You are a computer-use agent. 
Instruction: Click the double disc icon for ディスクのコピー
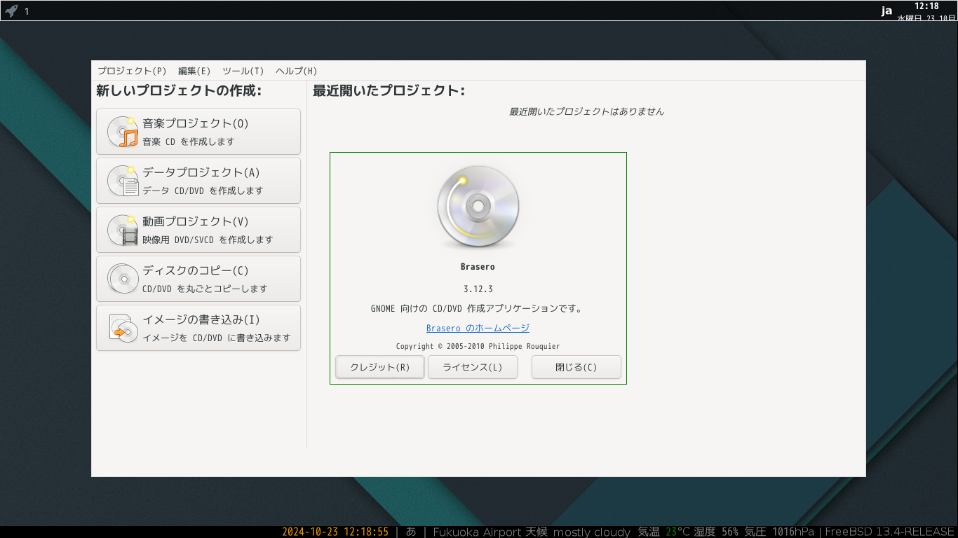[123, 279]
